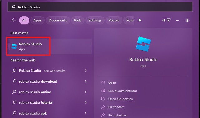The width and height of the screenshot is (200, 118).
Task: Choose Pin to Start
Action: point(116,107)
